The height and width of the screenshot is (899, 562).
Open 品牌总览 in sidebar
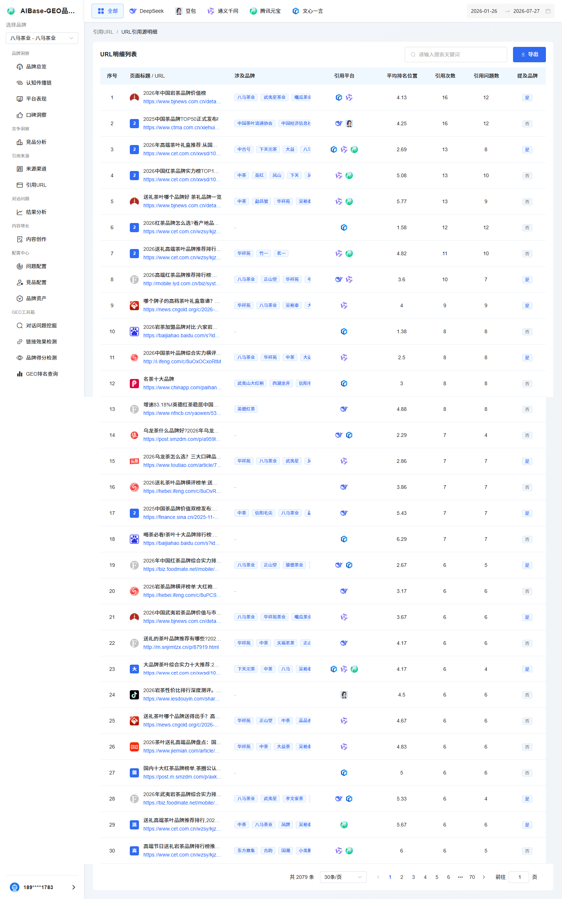36,67
